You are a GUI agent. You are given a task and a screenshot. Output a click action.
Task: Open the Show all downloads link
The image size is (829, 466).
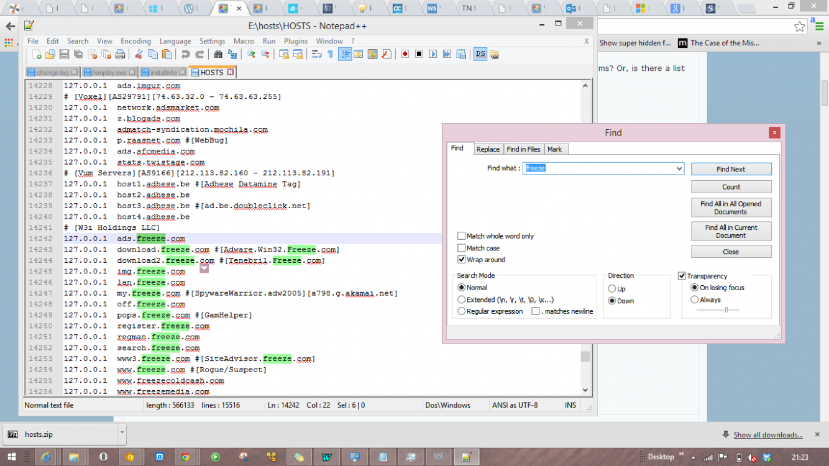(x=768, y=435)
